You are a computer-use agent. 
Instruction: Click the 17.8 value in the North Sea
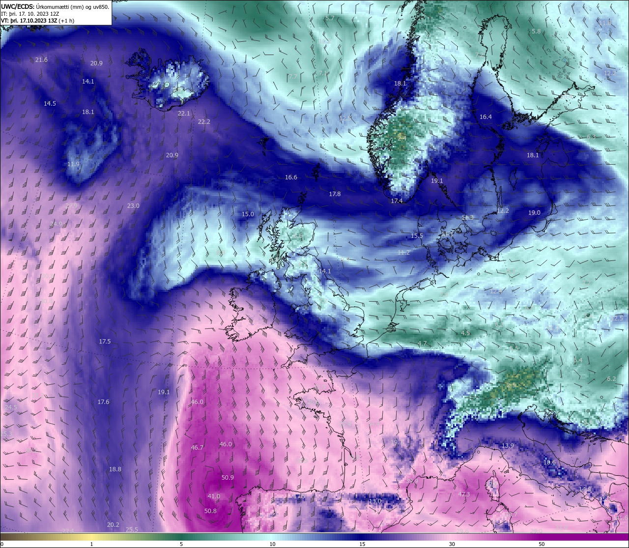335,194
